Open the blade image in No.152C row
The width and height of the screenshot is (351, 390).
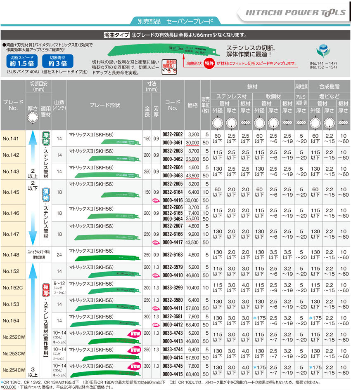pyautogui.click(x=114, y=291)
